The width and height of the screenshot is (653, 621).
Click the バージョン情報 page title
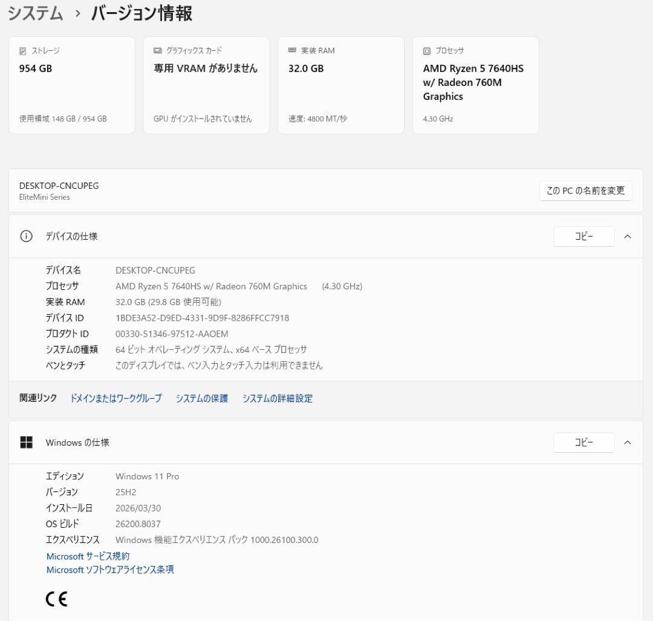141,13
